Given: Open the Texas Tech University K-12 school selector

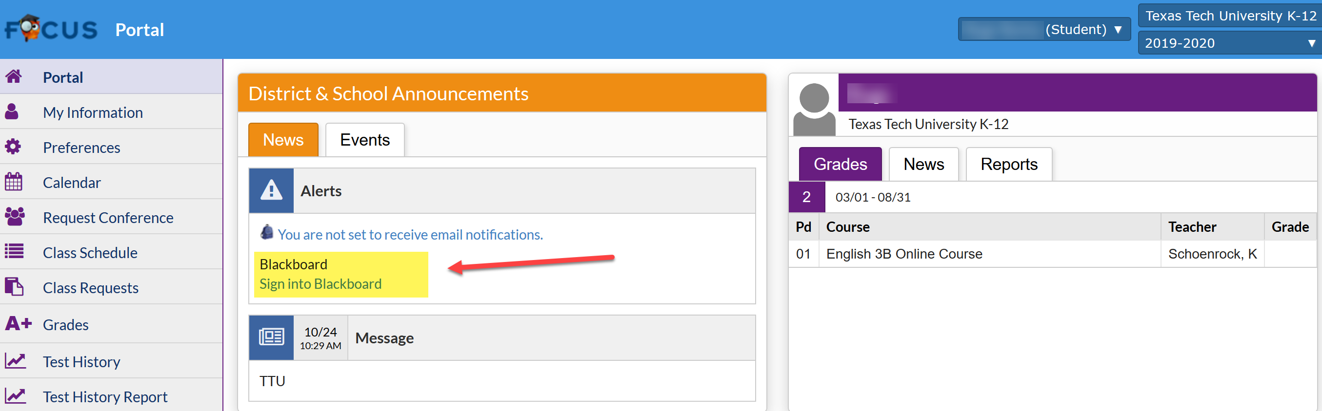Looking at the screenshot, I should point(1230,16).
